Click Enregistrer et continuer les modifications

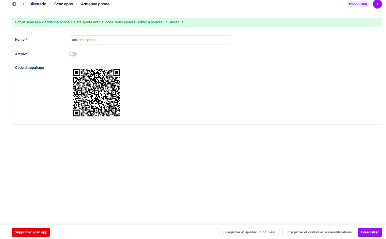point(319,232)
